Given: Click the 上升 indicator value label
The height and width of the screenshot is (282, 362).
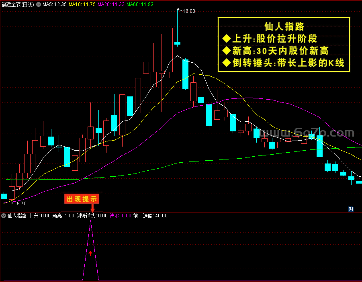Looking at the screenshot, I should [x=39, y=216].
